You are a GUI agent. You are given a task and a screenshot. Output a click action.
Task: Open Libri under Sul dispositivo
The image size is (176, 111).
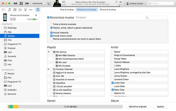[x=20, y=86]
